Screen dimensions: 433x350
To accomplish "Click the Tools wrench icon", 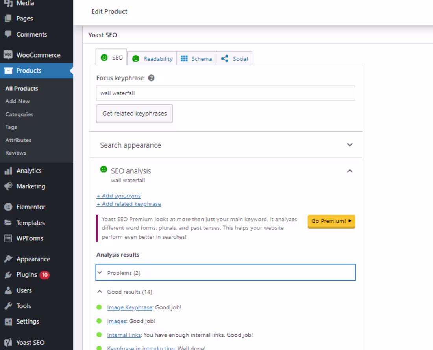I will coord(8,306).
